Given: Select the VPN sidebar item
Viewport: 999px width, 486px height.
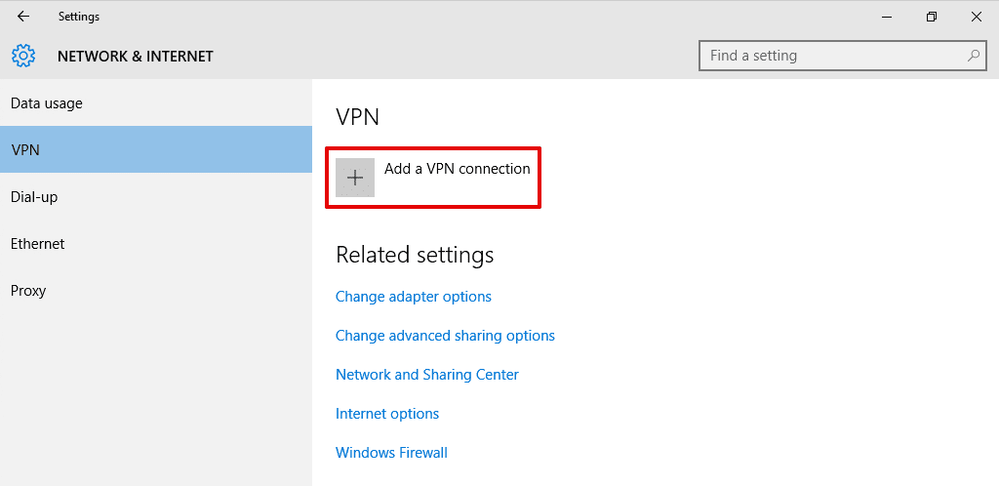Looking at the screenshot, I should click(x=25, y=150).
